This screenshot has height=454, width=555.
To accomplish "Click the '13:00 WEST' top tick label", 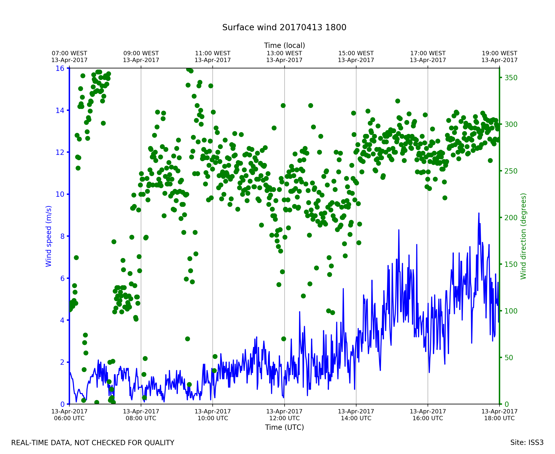I will (284, 53).
